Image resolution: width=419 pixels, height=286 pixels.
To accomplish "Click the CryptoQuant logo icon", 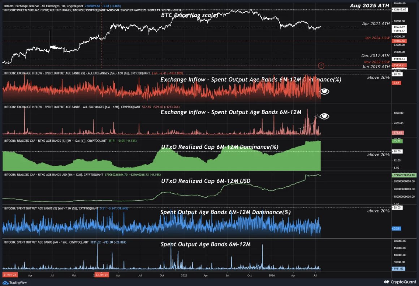I will pos(386,282).
